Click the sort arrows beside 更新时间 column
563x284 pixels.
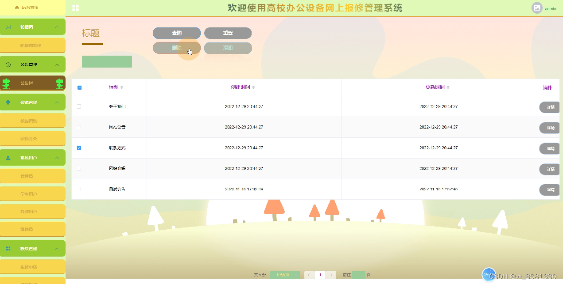(x=448, y=87)
